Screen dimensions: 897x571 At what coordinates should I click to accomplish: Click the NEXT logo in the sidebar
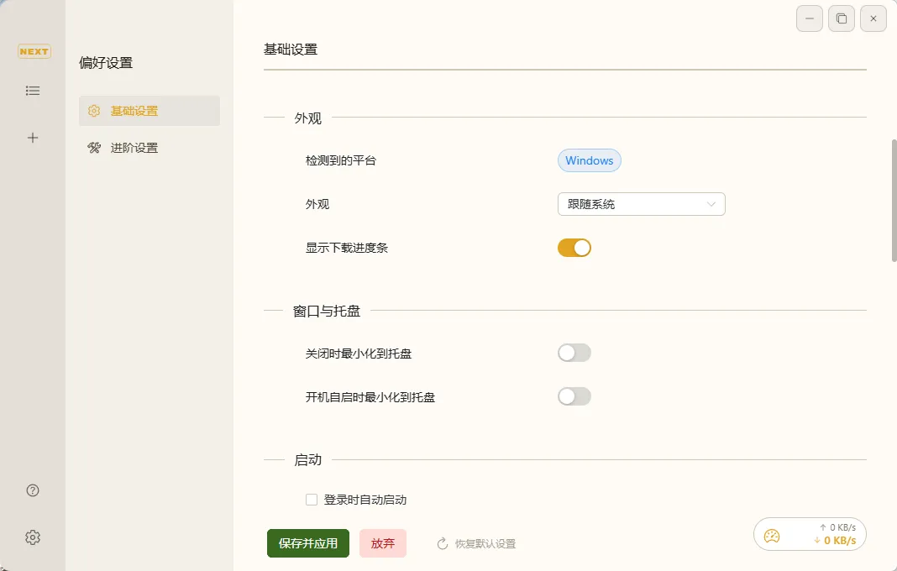[34, 51]
